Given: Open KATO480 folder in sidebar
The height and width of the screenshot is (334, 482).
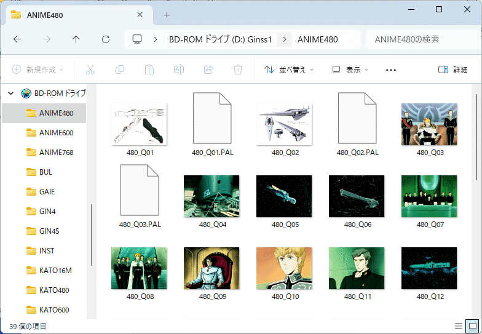Looking at the screenshot, I should [x=44, y=290].
